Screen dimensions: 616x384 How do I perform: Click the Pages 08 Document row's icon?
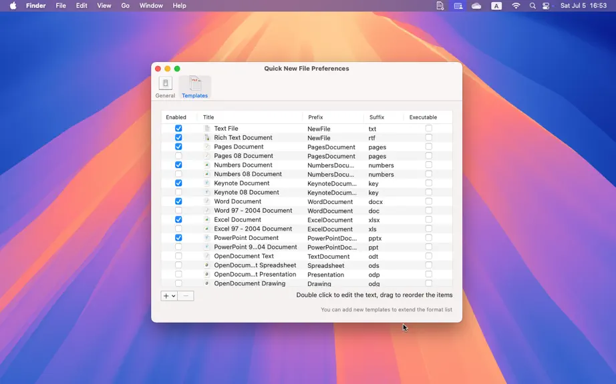pos(207,155)
